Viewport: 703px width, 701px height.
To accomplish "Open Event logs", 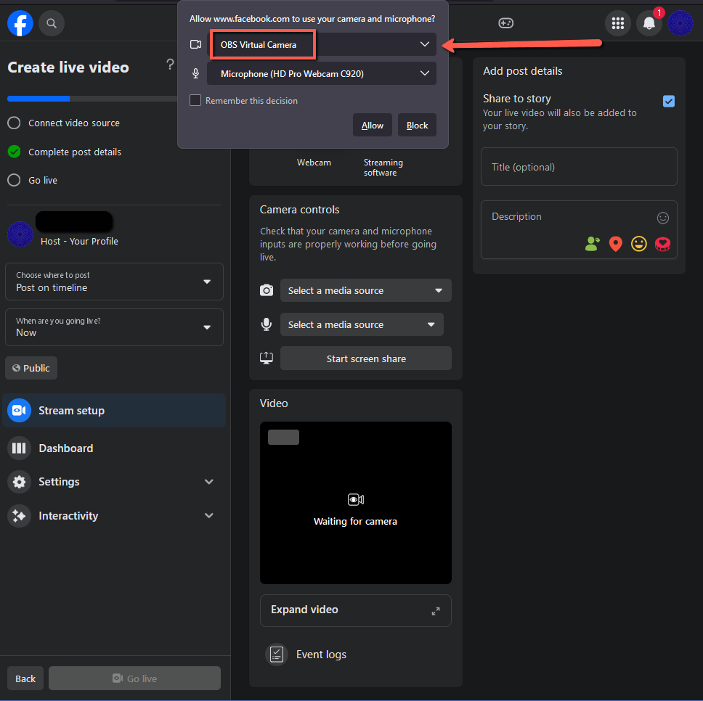I will 321,655.
